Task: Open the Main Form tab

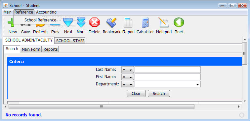Action: (x=31, y=49)
